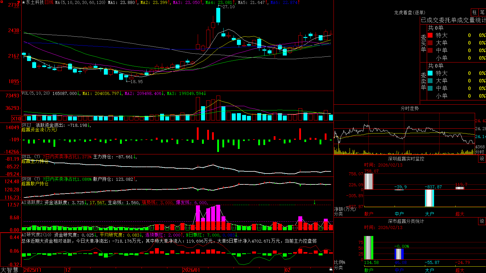486x273 pixels.
Task: Click the 笔 tick-view button
Action: coord(482,12)
